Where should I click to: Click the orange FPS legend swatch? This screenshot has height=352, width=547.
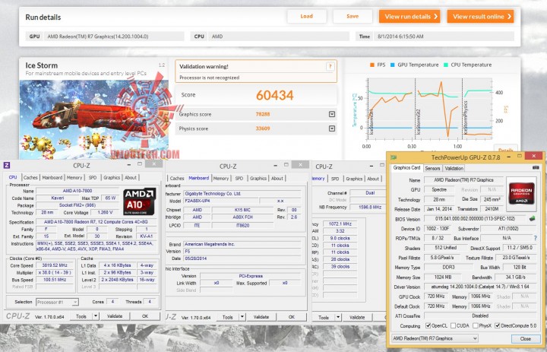[372, 65]
